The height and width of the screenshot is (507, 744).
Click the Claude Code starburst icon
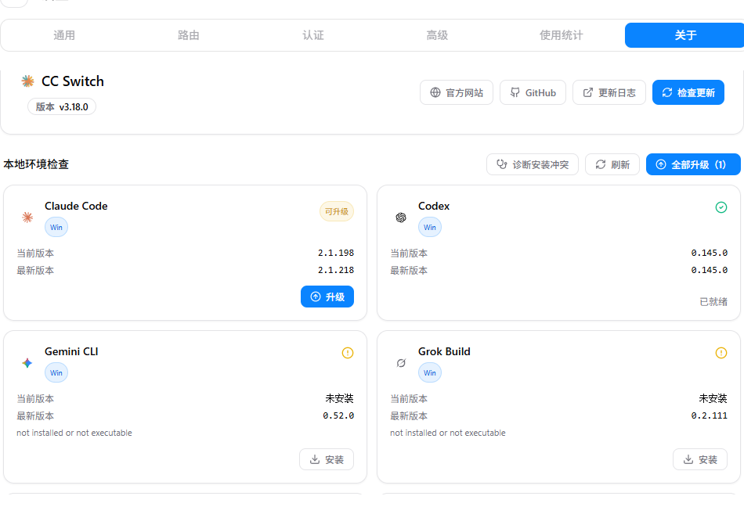click(x=27, y=218)
